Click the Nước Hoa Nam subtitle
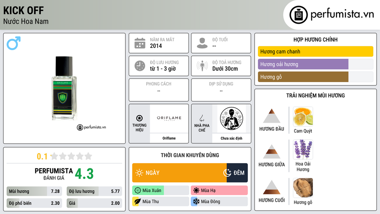Viewport: 380px width, 214px height. (x=26, y=22)
